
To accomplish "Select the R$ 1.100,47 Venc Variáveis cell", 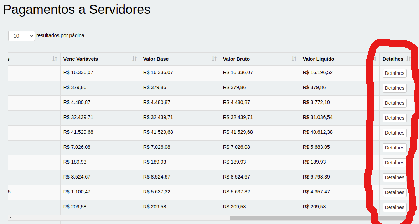I will tap(77, 192).
